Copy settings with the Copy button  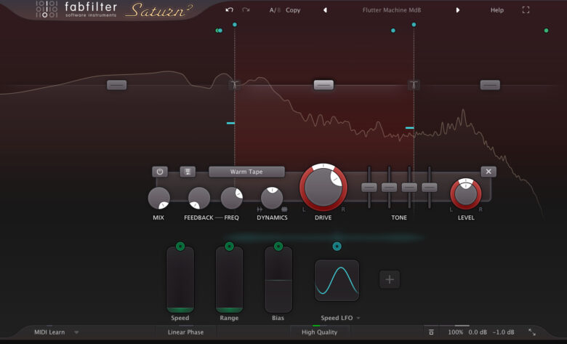click(x=293, y=10)
